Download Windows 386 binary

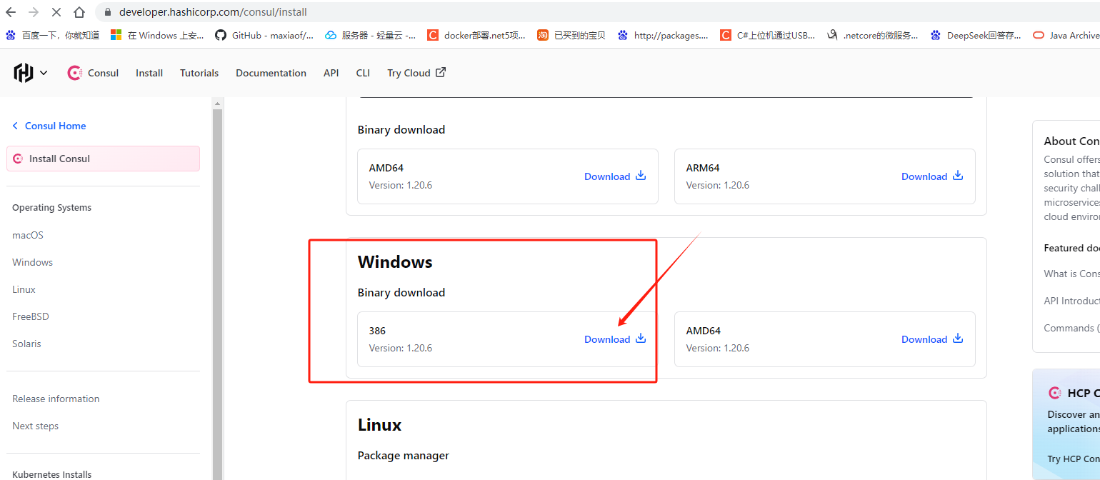pos(615,339)
